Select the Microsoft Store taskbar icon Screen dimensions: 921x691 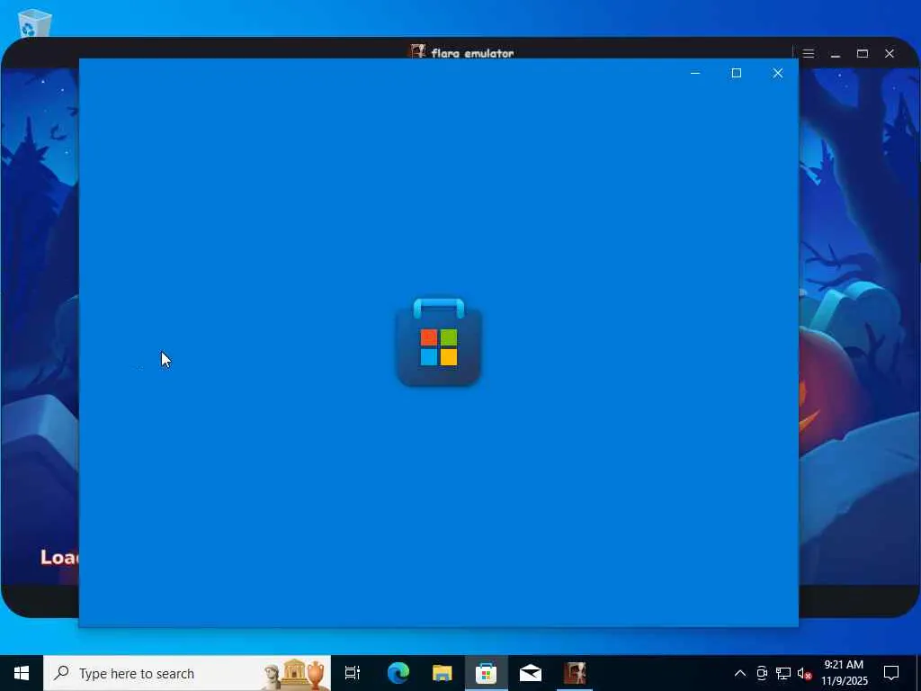click(486, 673)
